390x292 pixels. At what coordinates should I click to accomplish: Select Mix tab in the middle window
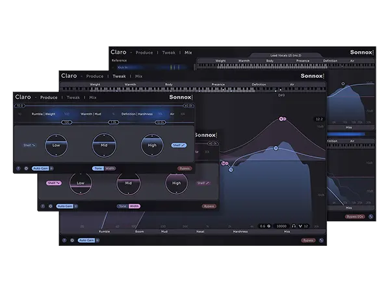click(x=138, y=76)
